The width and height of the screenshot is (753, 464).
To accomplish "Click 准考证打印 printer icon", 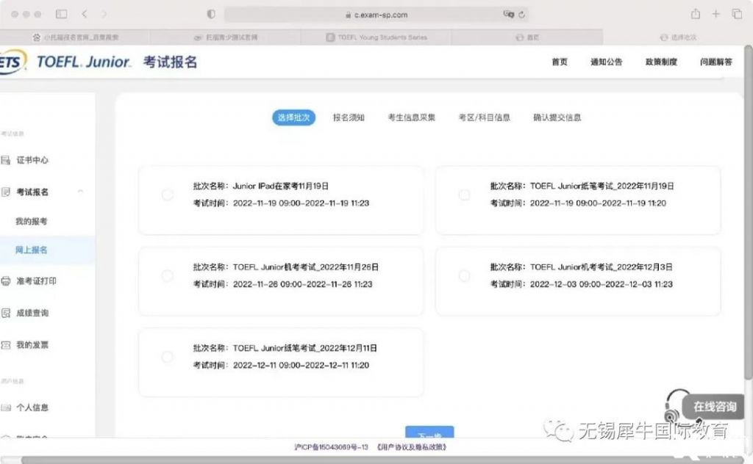I will point(5,281).
